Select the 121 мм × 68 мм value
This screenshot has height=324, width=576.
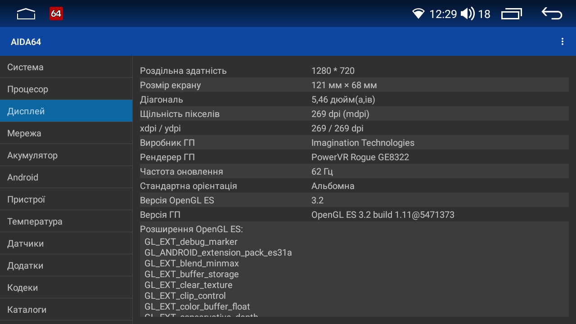344,85
